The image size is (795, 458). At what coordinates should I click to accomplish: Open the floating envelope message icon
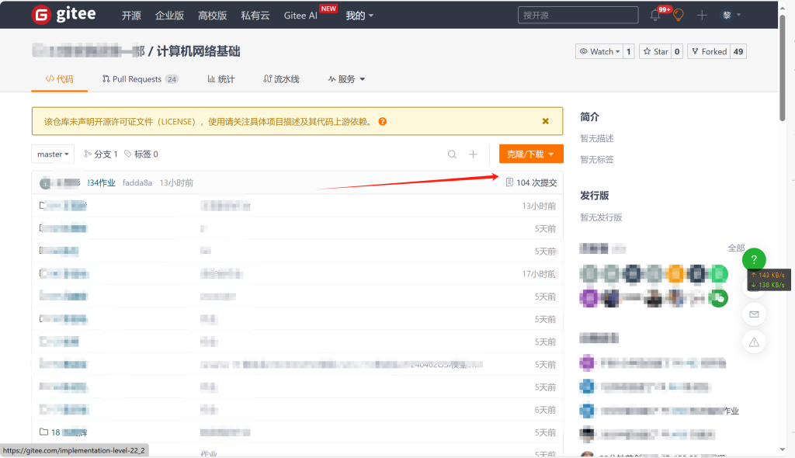coord(754,314)
